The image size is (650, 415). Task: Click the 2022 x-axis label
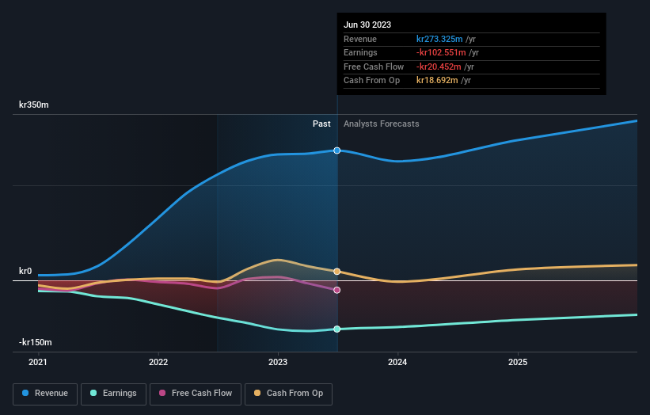point(158,363)
